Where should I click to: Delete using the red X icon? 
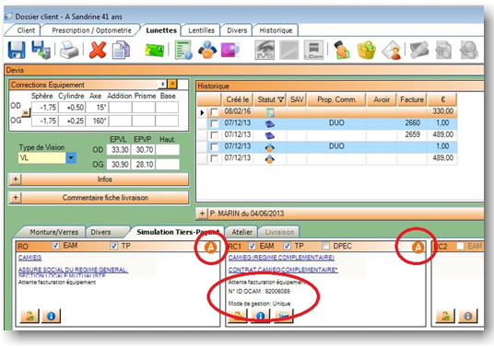(98, 51)
